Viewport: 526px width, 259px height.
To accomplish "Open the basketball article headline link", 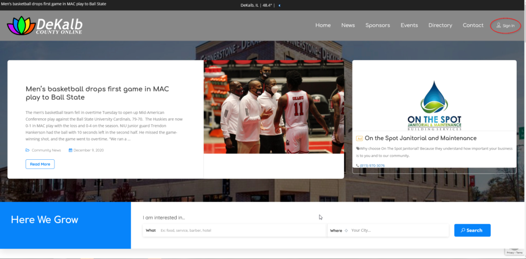I will click(x=97, y=93).
